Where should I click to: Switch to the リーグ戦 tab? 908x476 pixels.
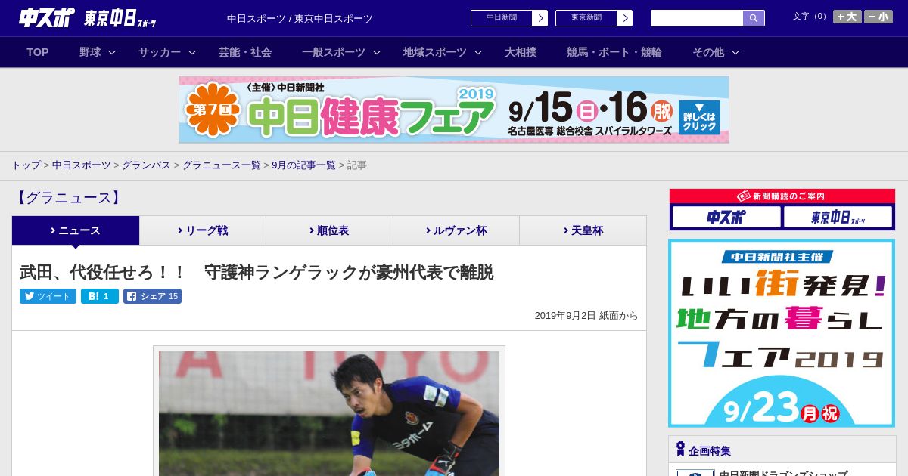(x=203, y=230)
